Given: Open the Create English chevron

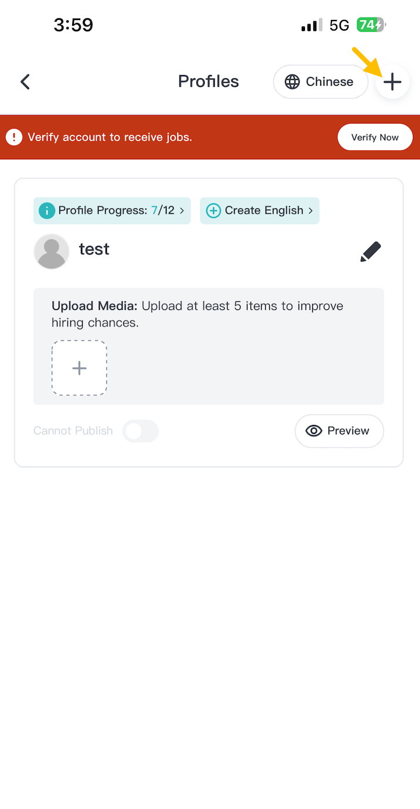Looking at the screenshot, I should tap(310, 211).
